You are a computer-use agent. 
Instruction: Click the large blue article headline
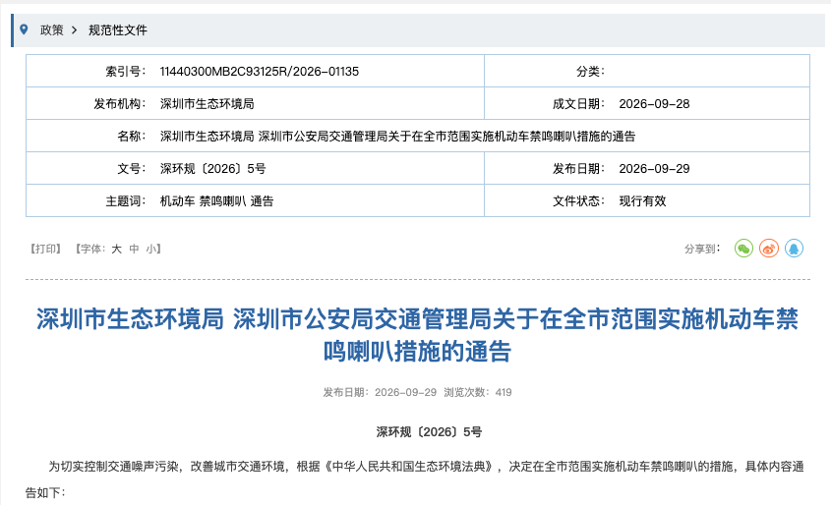tap(417, 335)
